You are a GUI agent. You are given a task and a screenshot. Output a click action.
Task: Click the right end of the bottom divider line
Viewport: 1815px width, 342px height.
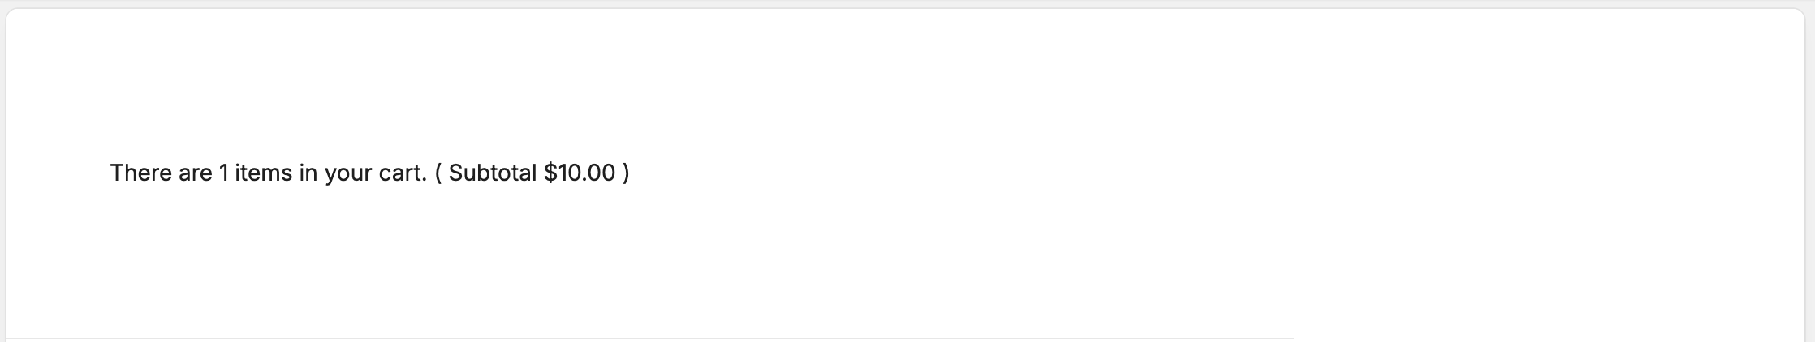click(x=1291, y=338)
